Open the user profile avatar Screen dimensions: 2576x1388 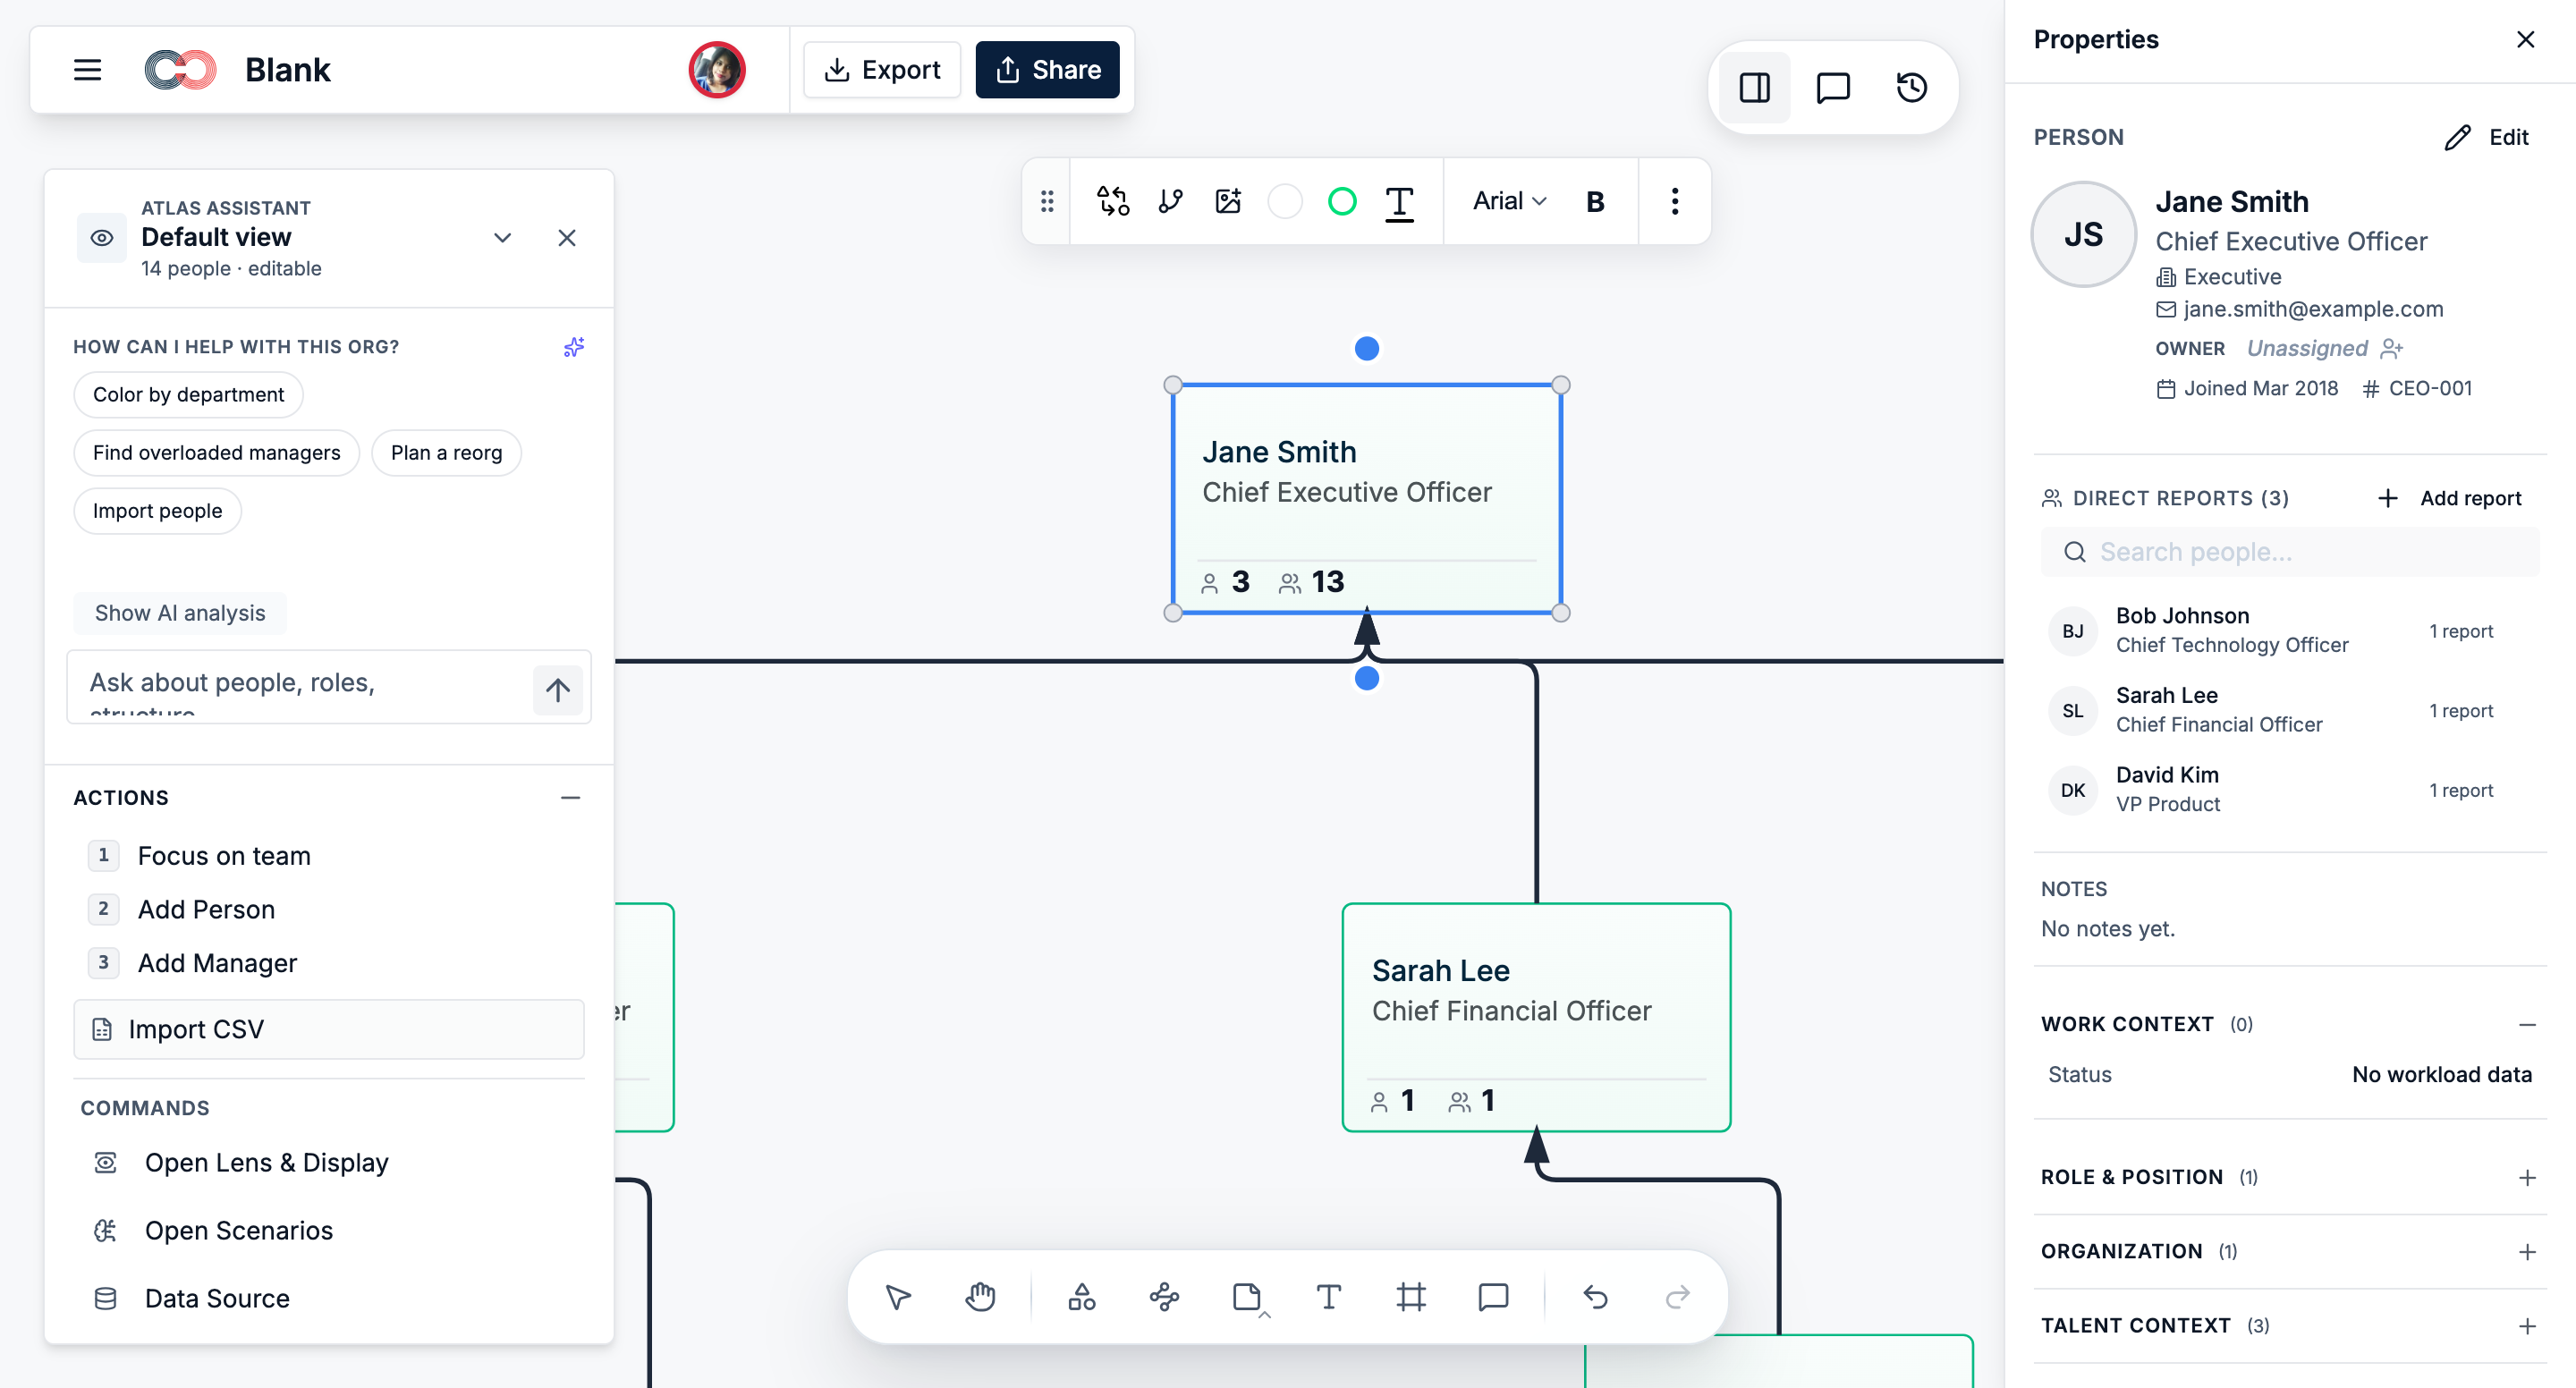pos(717,70)
